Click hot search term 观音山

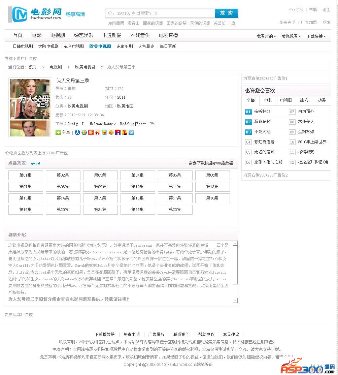pyautogui.click(x=133, y=23)
